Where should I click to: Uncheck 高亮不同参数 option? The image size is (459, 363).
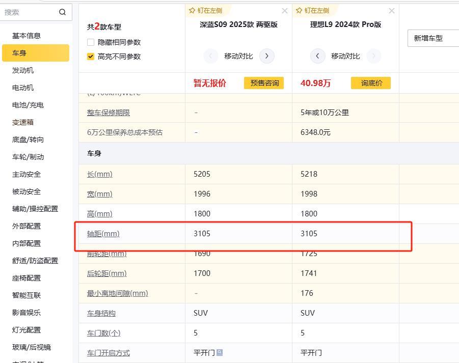(91, 57)
